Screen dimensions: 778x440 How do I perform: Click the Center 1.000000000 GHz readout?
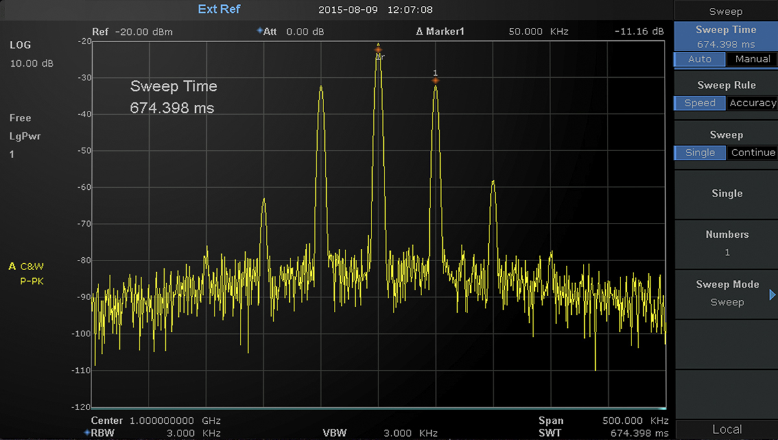point(156,421)
